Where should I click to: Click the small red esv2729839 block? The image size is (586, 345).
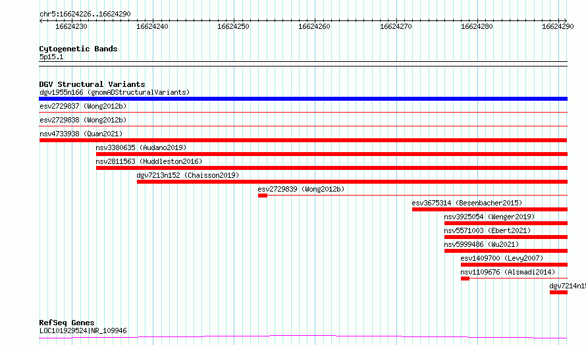[263, 196]
